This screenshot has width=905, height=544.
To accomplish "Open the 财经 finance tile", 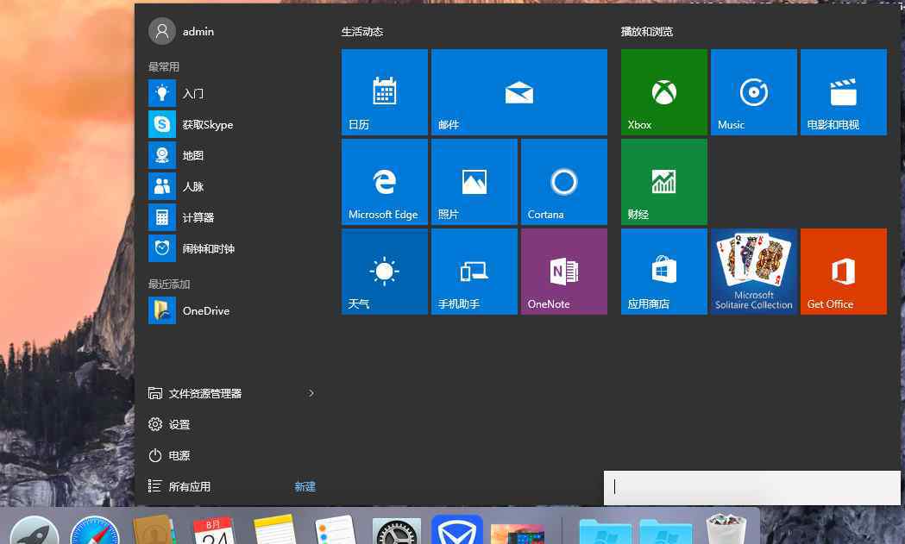I will click(663, 182).
